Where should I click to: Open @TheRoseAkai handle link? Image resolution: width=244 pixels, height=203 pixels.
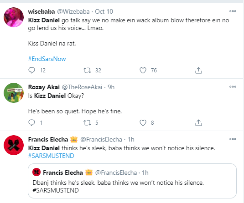[82, 87]
